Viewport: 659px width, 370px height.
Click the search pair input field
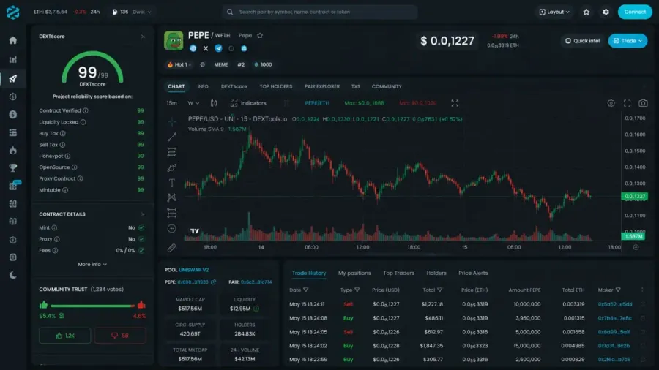point(320,12)
